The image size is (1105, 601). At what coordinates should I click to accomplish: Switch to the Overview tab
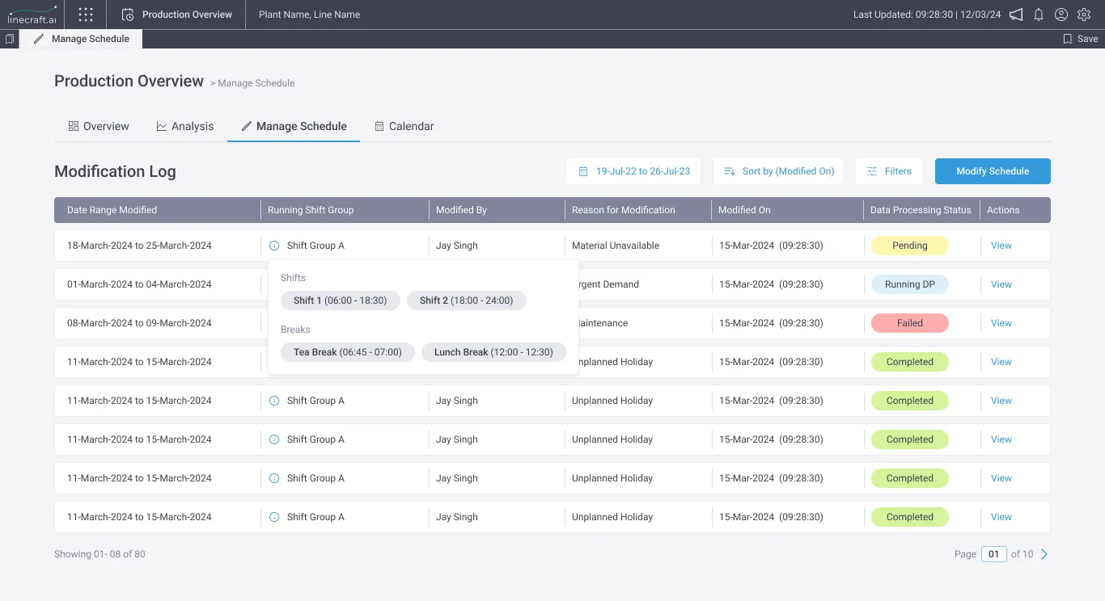pos(99,126)
